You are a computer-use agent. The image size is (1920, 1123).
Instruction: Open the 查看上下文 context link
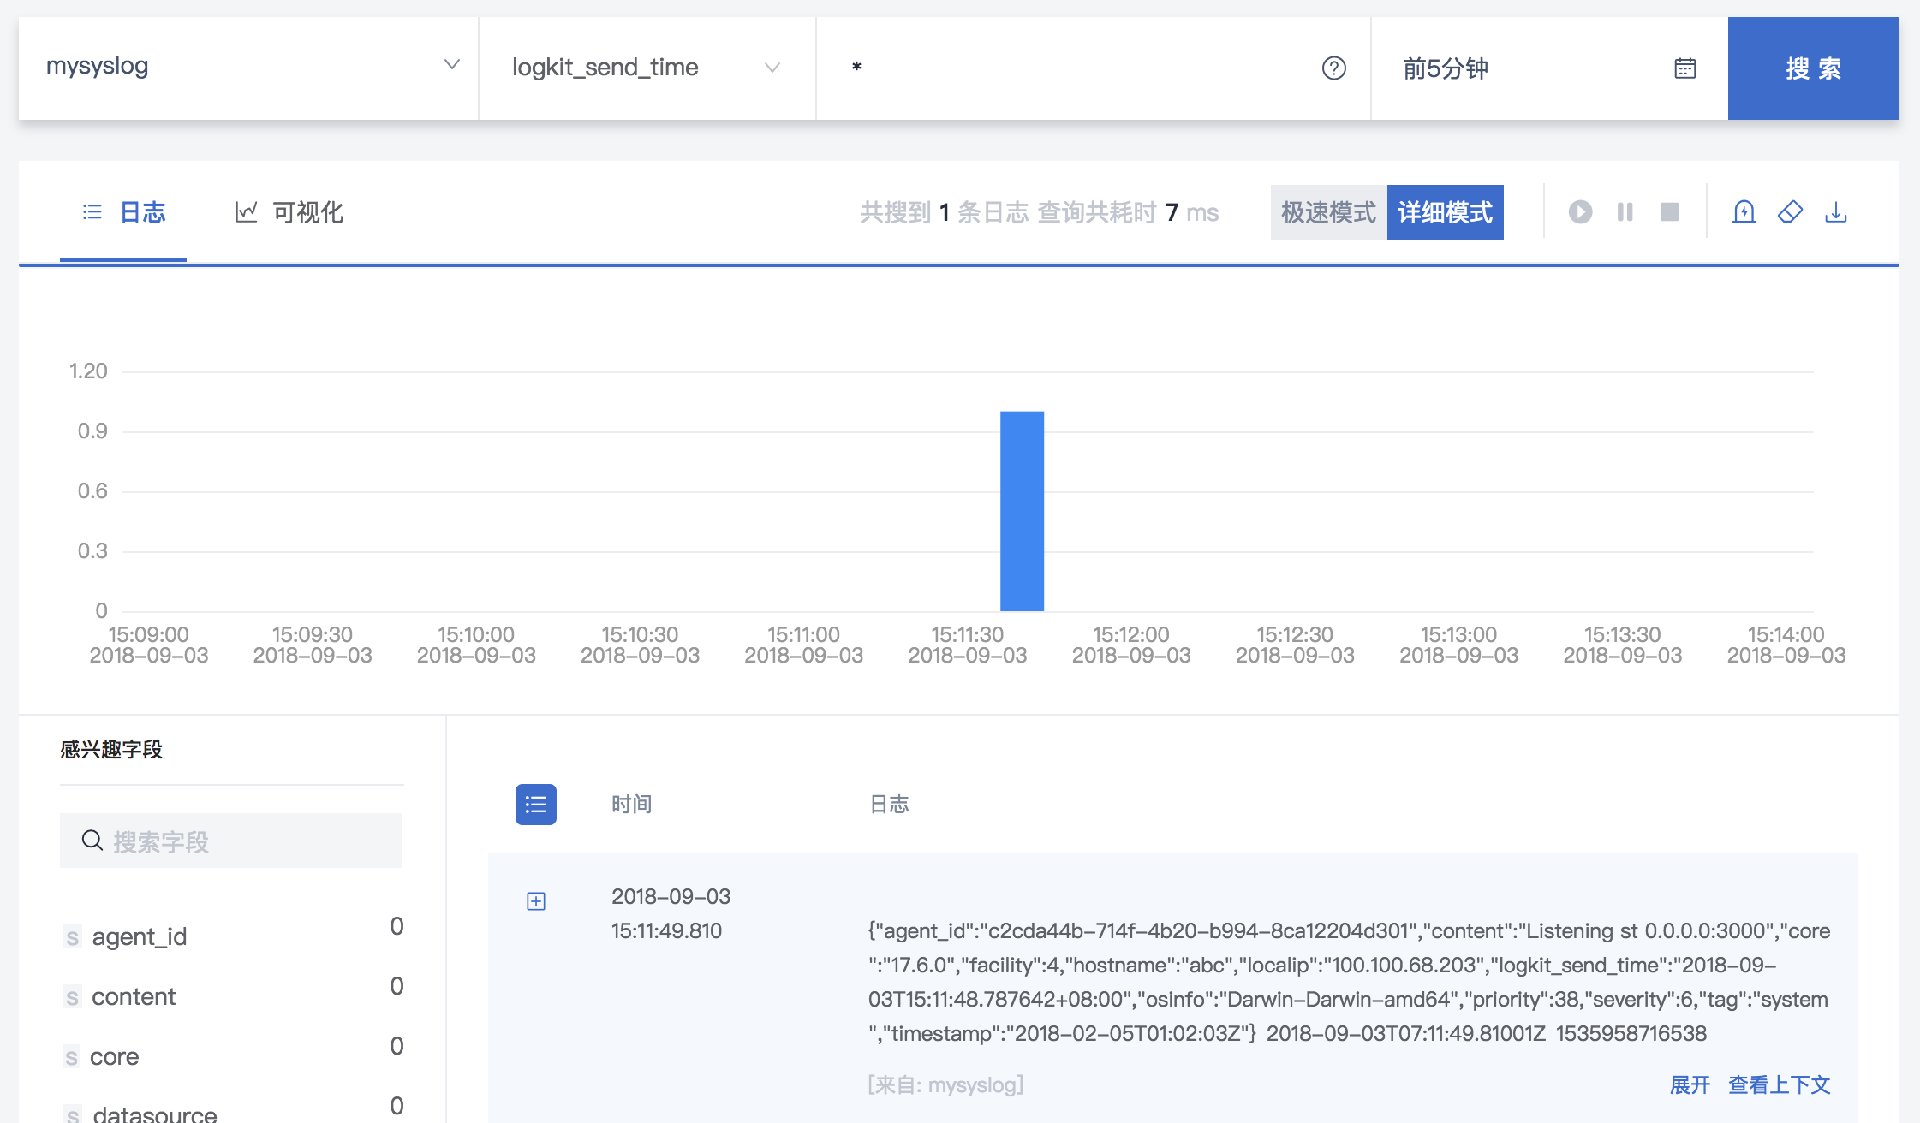click(x=1780, y=1085)
